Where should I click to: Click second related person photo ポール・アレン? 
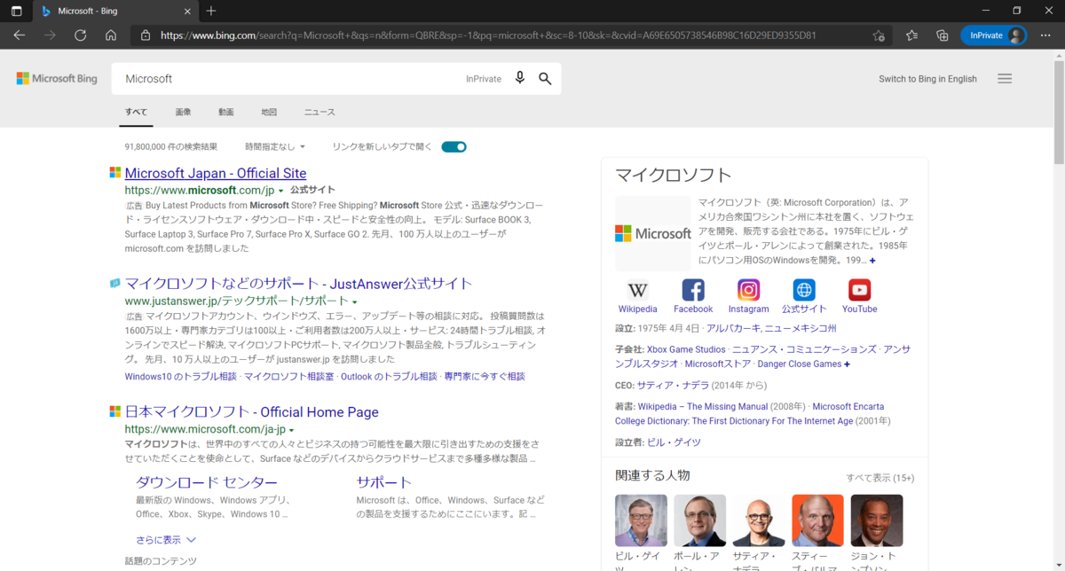699,520
